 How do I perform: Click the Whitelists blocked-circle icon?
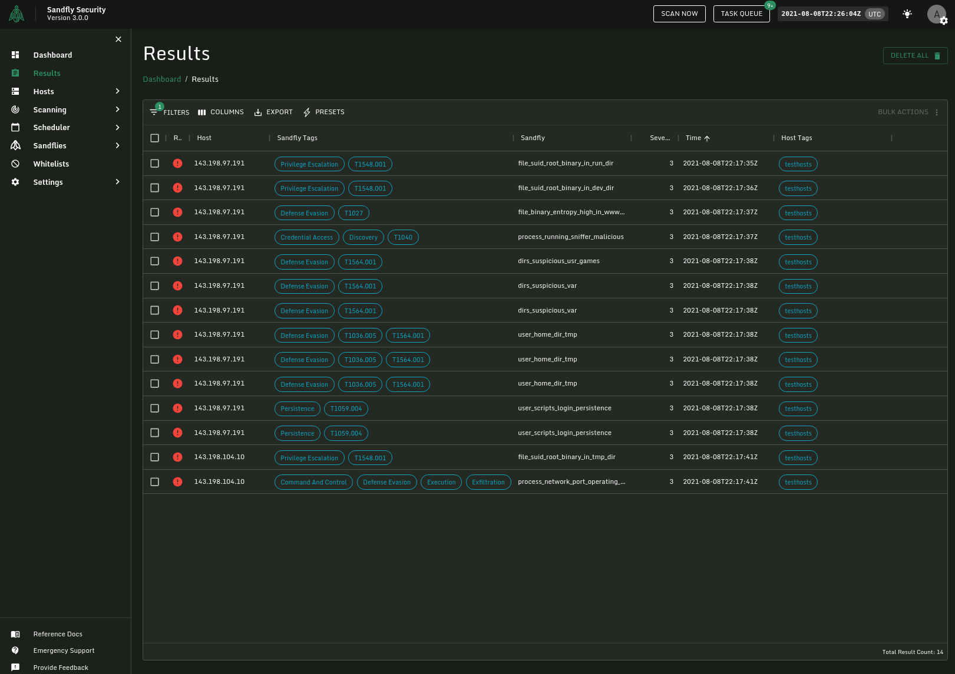point(15,164)
